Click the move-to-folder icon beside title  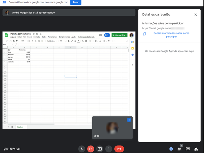[x=37, y=34]
